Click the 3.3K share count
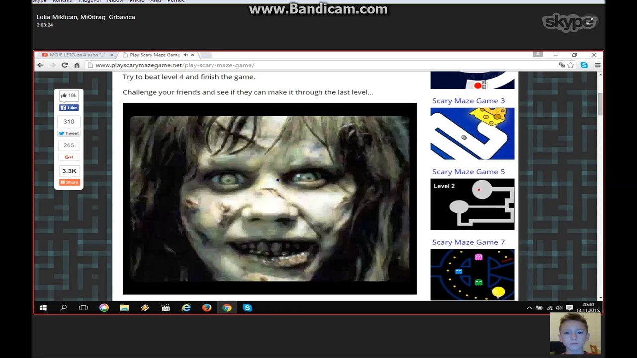637x358 pixels. coord(69,171)
